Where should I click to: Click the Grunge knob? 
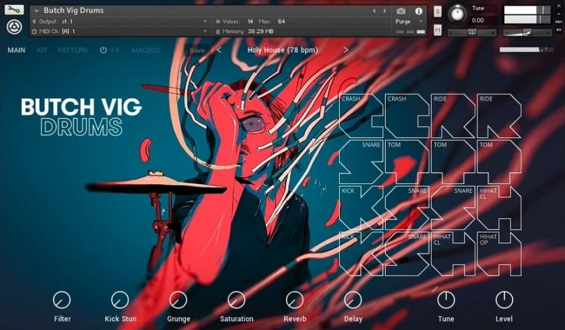click(x=178, y=300)
